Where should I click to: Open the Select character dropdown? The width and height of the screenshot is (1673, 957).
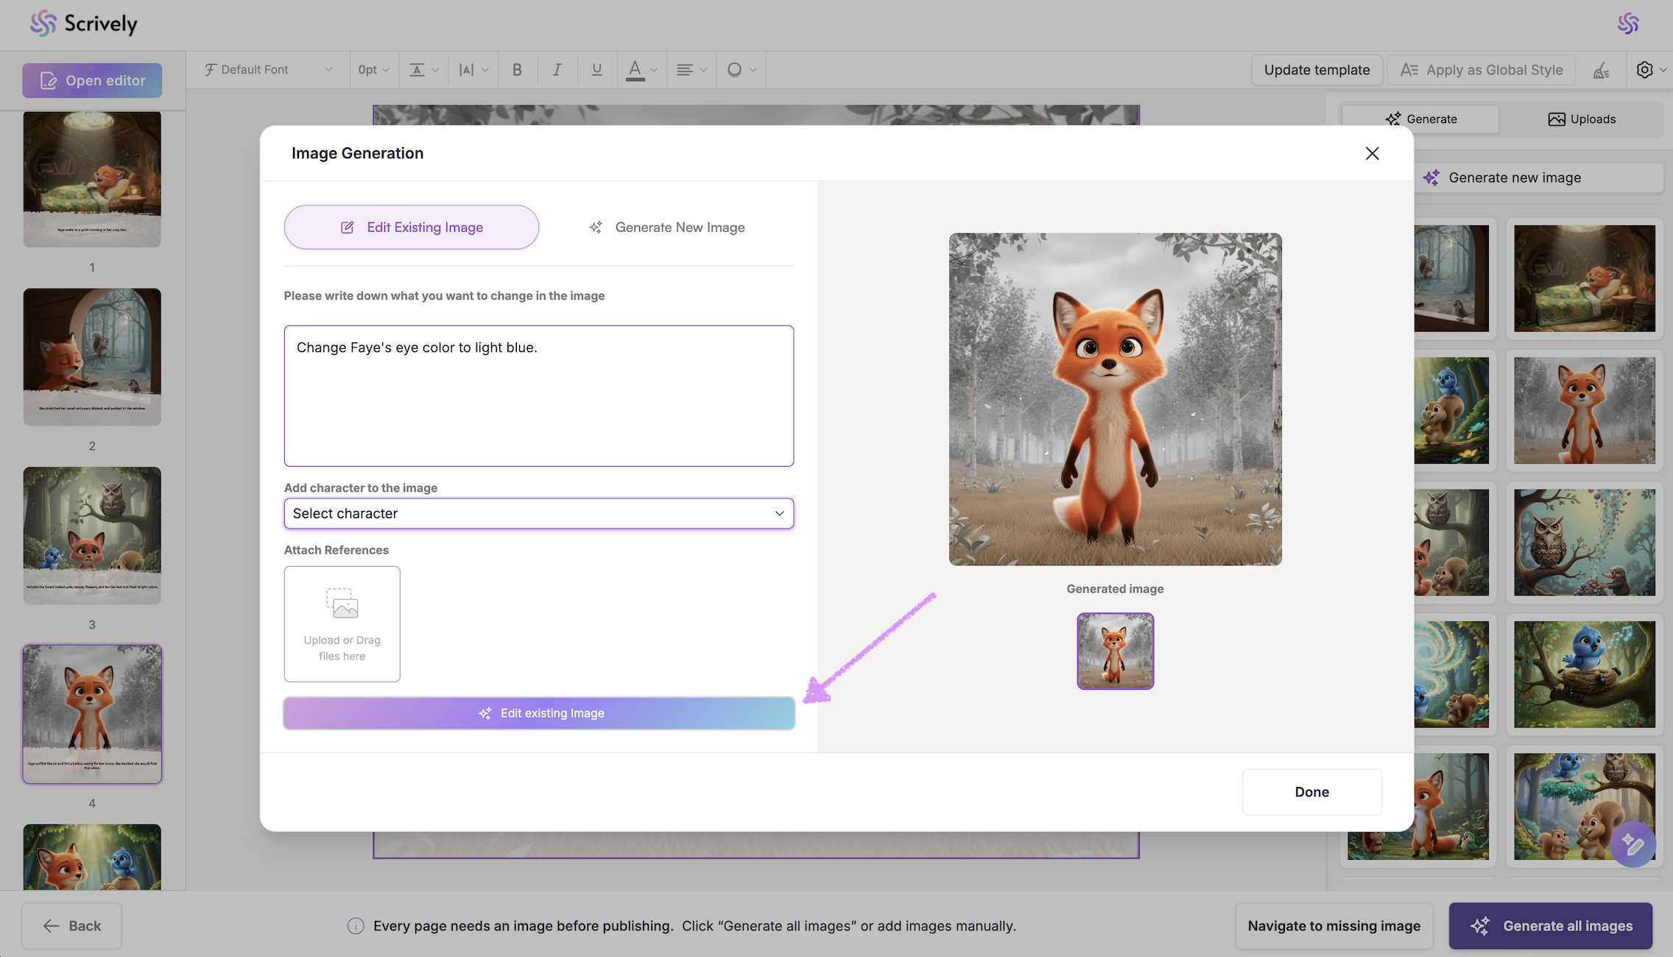pos(538,513)
